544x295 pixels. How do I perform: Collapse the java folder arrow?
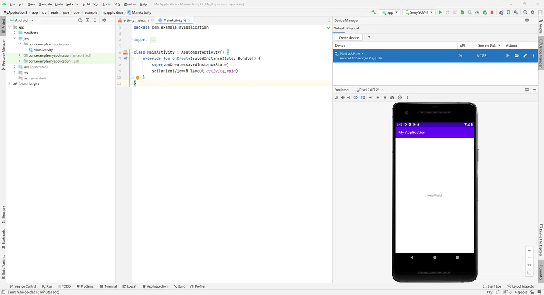pyautogui.click(x=15, y=39)
